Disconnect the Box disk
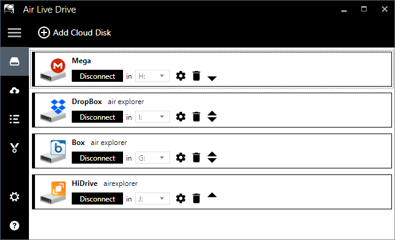Screen dimensions: 395x240 click(97, 158)
